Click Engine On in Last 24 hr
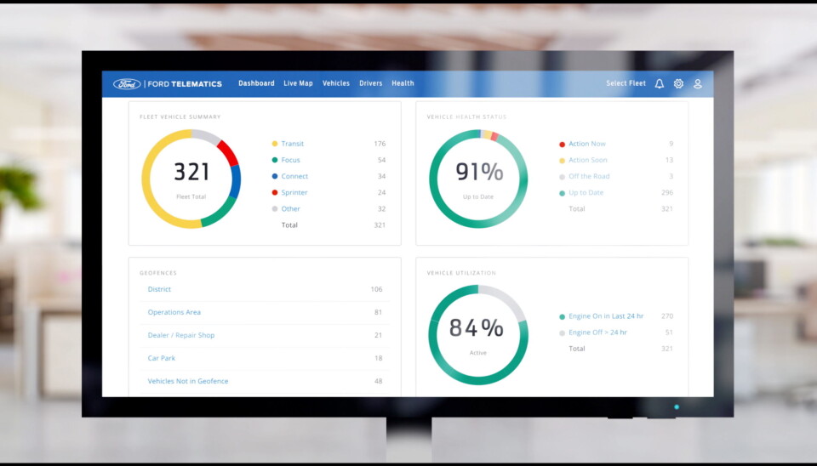The height and width of the screenshot is (466, 817). tap(606, 316)
